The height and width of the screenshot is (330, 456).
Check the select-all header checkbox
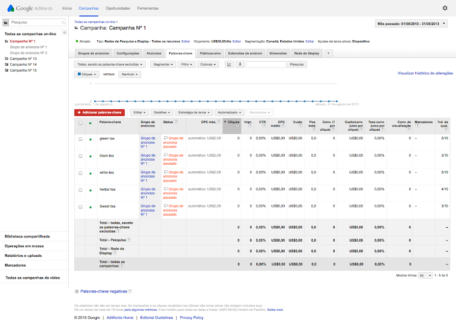coord(81,123)
